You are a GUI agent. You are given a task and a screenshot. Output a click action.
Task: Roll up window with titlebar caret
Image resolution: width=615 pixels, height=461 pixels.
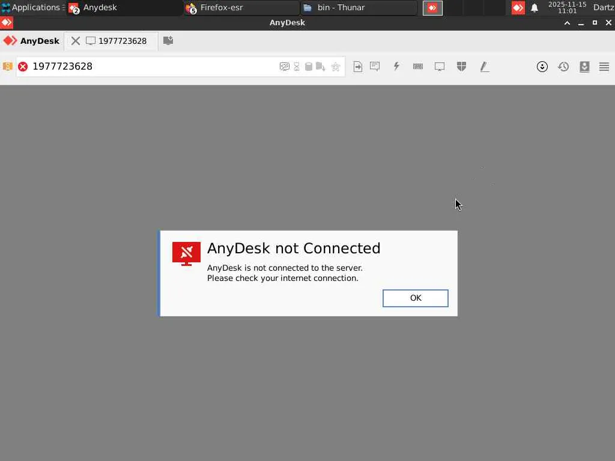[567, 23]
